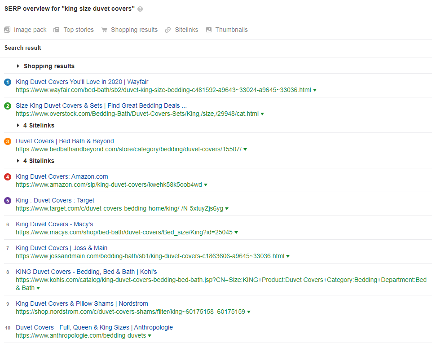Click the wayfair.com green URL
Image resolution: width=432 pixels, height=343 pixels.
[x=163, y=90]
